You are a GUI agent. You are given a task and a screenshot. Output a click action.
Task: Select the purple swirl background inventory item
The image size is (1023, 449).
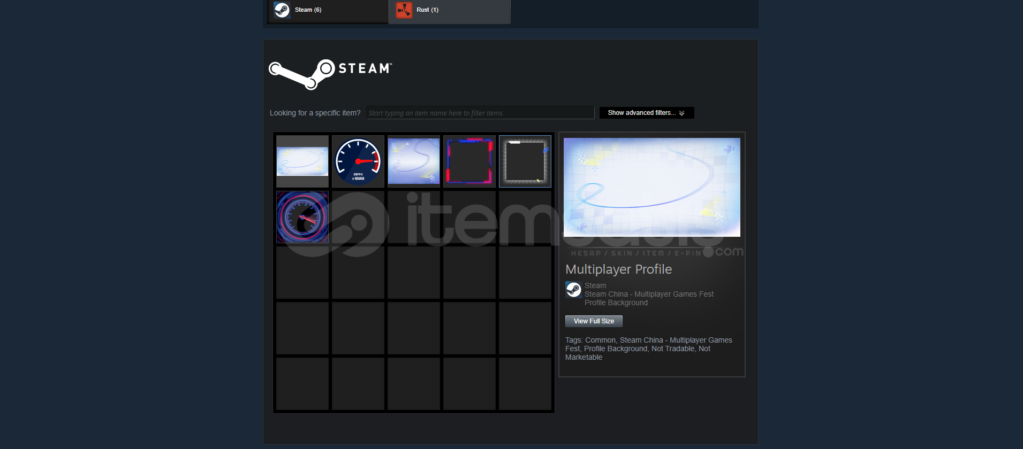click(x=414, y=161)
